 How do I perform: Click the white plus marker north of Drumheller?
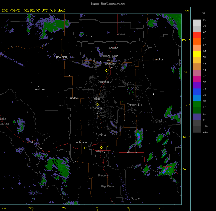point(153,94)
